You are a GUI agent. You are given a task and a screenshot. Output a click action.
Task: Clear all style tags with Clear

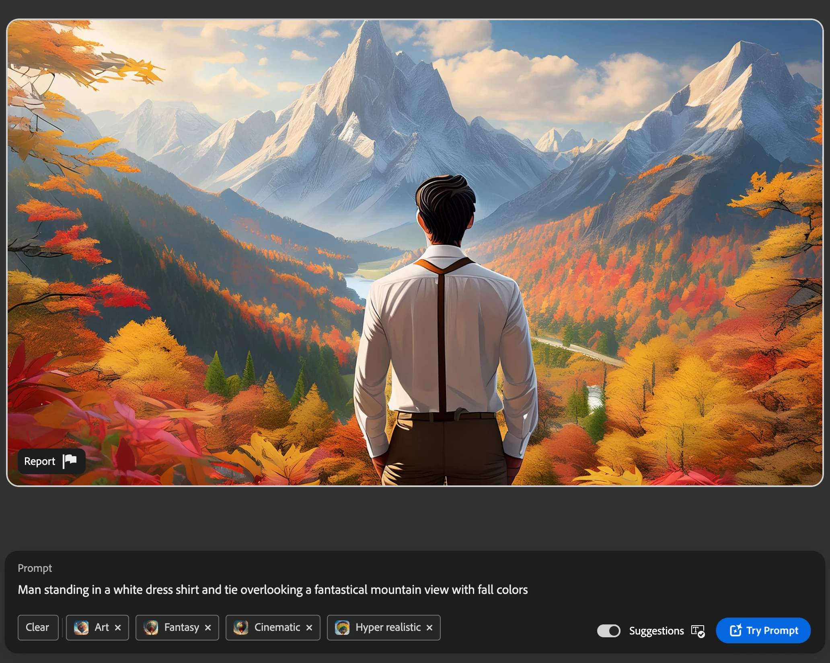[37, 627]
